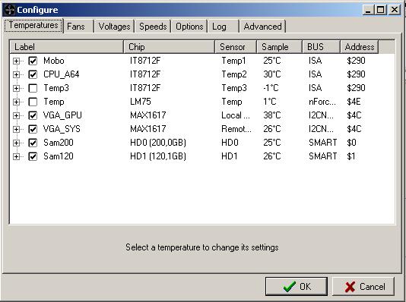Image resolution: width=406 pixels, height=302 pixels.
Task: Click the 30°C sample value
Action: pos(272,74)
